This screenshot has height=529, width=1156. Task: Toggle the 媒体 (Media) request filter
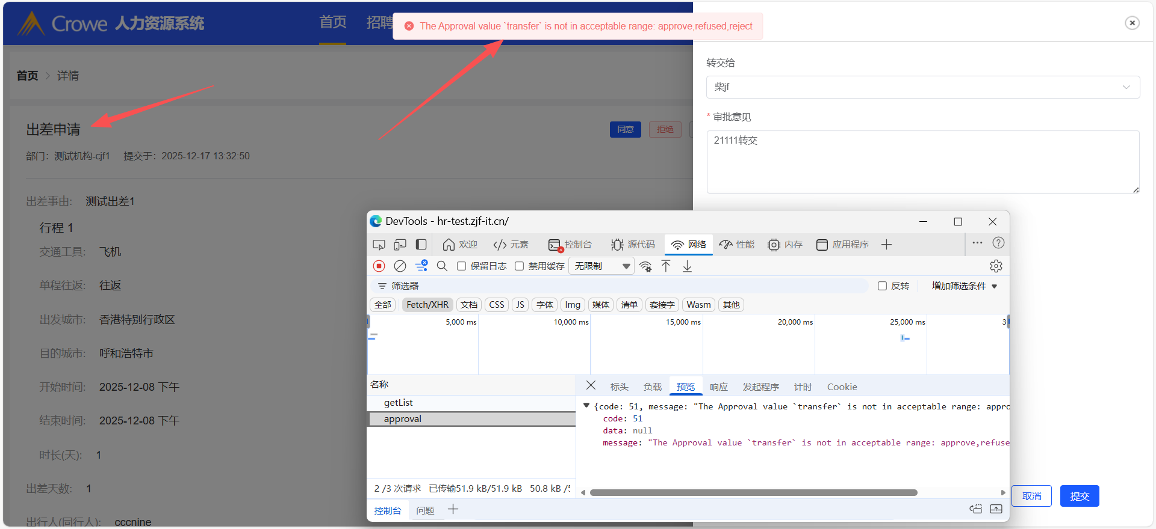[x=601, y=305]
